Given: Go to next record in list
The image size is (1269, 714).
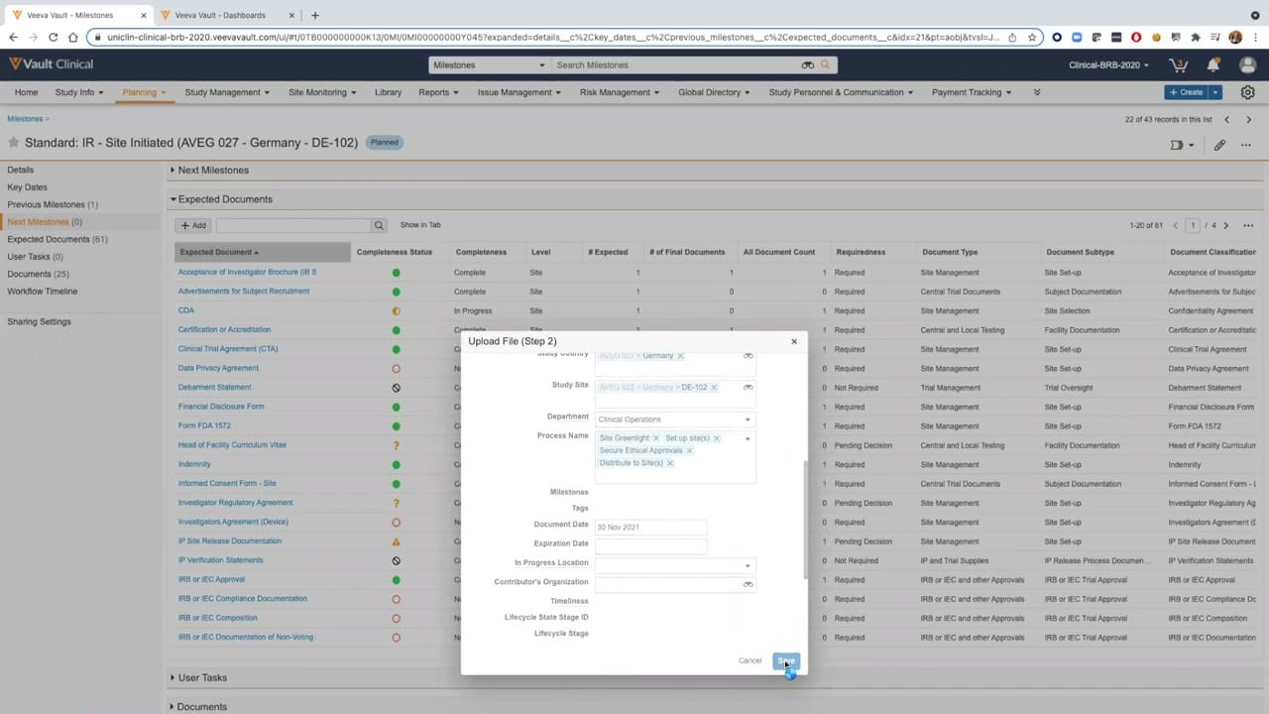Looking at the screenshot, I should pyautogui.click(x=1248, y=119).
